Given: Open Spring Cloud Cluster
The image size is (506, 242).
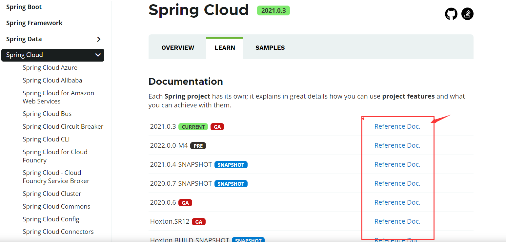Looking at the screenshot, I should (x=52, y=194).
